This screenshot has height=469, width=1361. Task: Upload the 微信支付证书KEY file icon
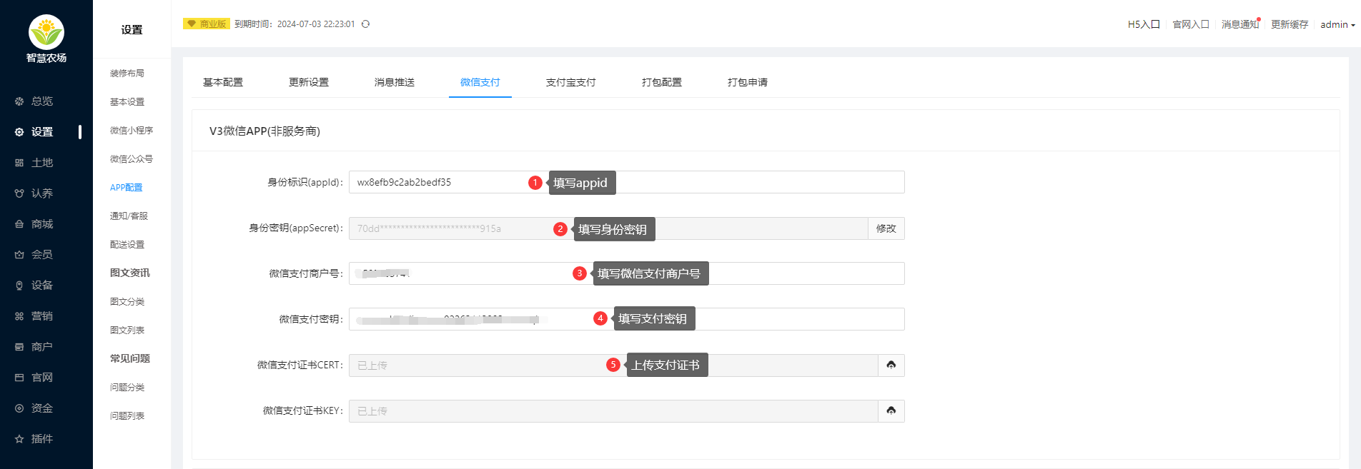(x=891, y=411)
